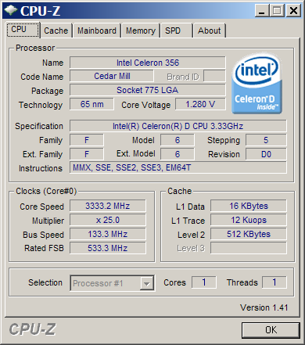Image resolution: width=305 pixels, height=345 pixels.
Task: Click the Cedar Mill code name value
Action: click(112, 76)
